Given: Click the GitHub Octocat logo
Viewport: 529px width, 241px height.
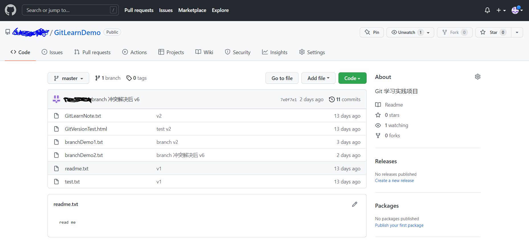Looking at the screenshot, I should coord(11,10).
